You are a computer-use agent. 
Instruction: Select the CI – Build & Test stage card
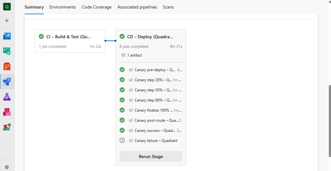[x=70, y=41]
